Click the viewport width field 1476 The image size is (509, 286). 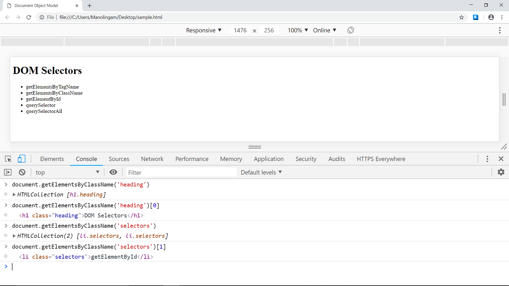pos(240,30)
